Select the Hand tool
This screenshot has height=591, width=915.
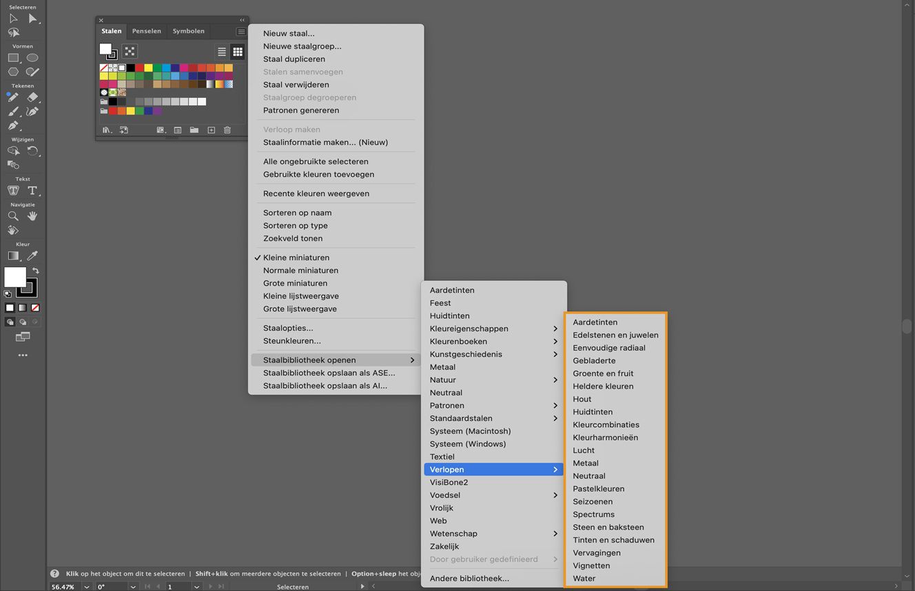pyautogui.click(x=32, y=216)
